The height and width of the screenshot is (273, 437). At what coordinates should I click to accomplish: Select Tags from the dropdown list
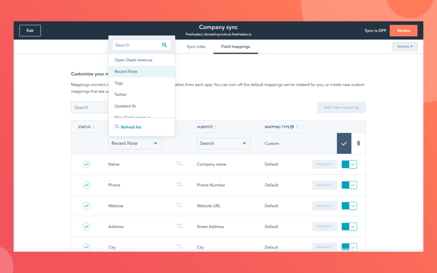[119, 83]
